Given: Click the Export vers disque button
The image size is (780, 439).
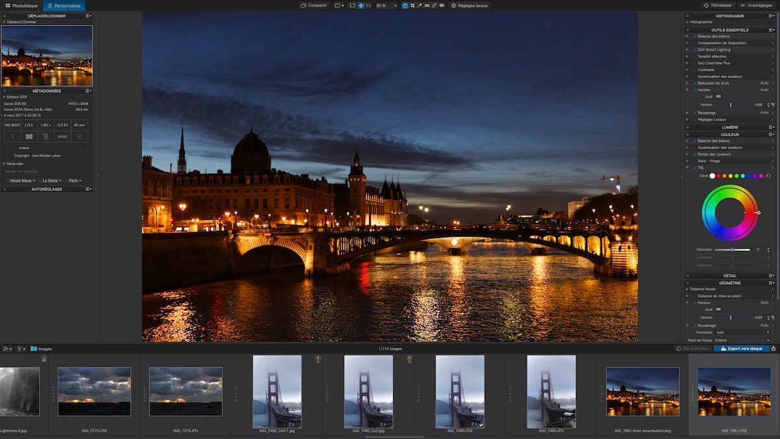Looking at the screenshot, I should [741, 349].
